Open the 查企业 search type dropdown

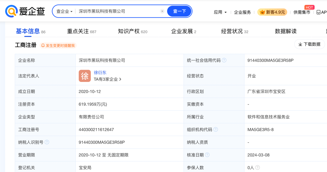point(64,11)
